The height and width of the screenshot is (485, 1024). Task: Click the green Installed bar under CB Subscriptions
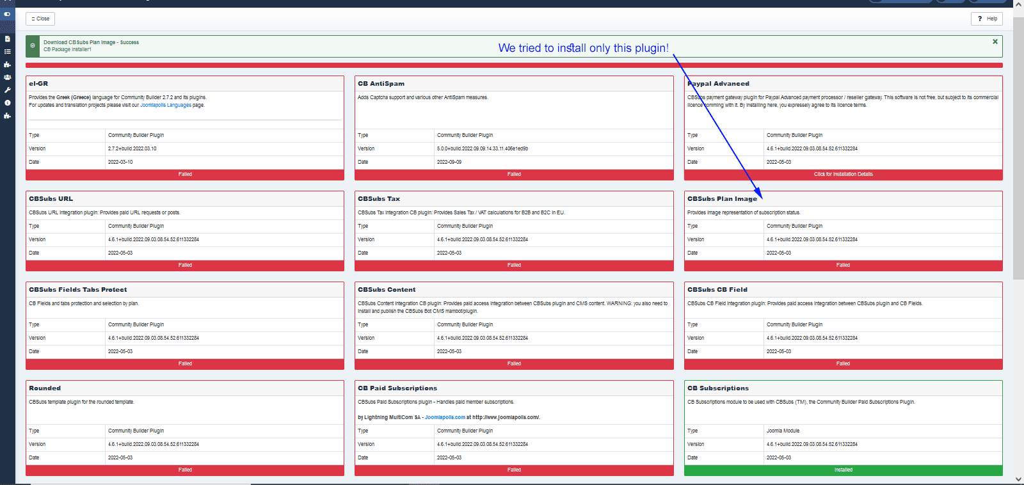point(843,470)
